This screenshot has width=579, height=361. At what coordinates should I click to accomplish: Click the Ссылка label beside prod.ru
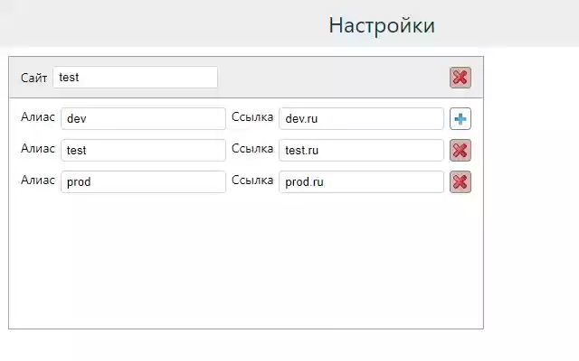click(252, 180)
